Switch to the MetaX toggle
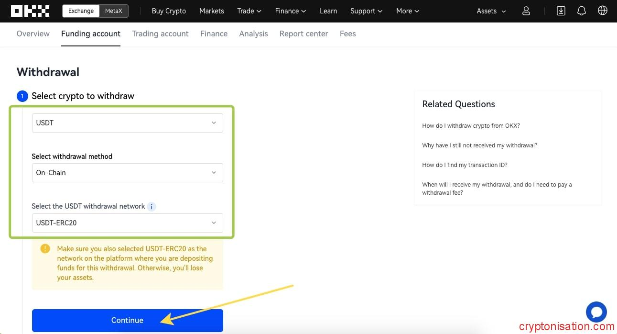Image resolution: width=617 pixels, height=334 pixels. point(114,11)
